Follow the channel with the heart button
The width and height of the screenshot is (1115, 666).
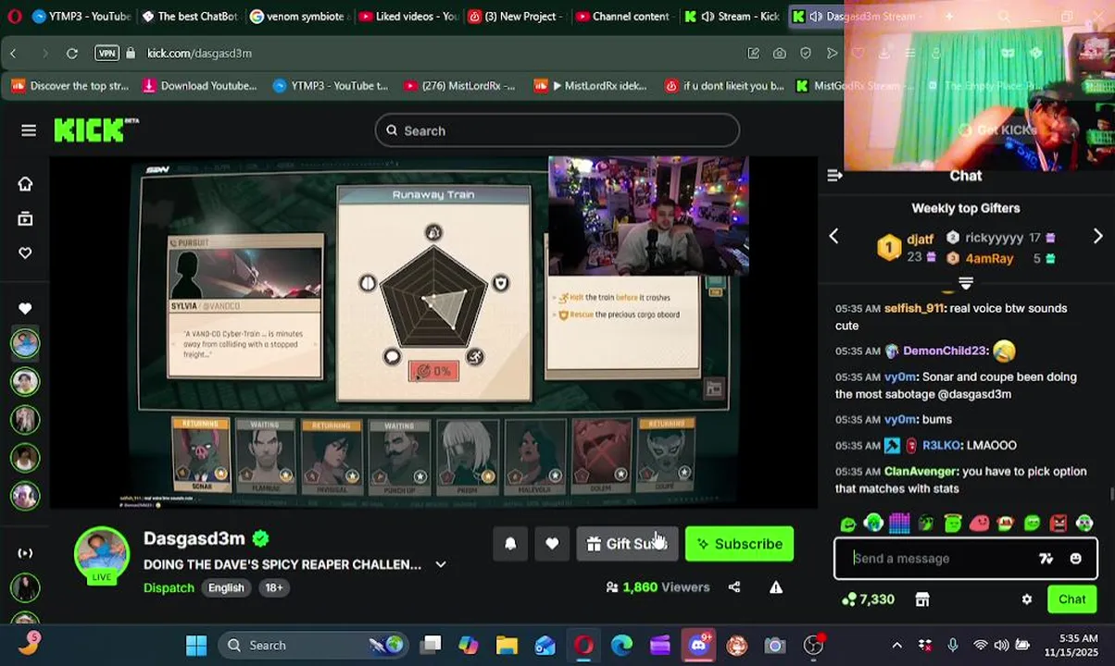[552, 544]
